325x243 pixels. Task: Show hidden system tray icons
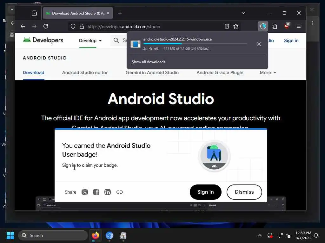(260, 235)
